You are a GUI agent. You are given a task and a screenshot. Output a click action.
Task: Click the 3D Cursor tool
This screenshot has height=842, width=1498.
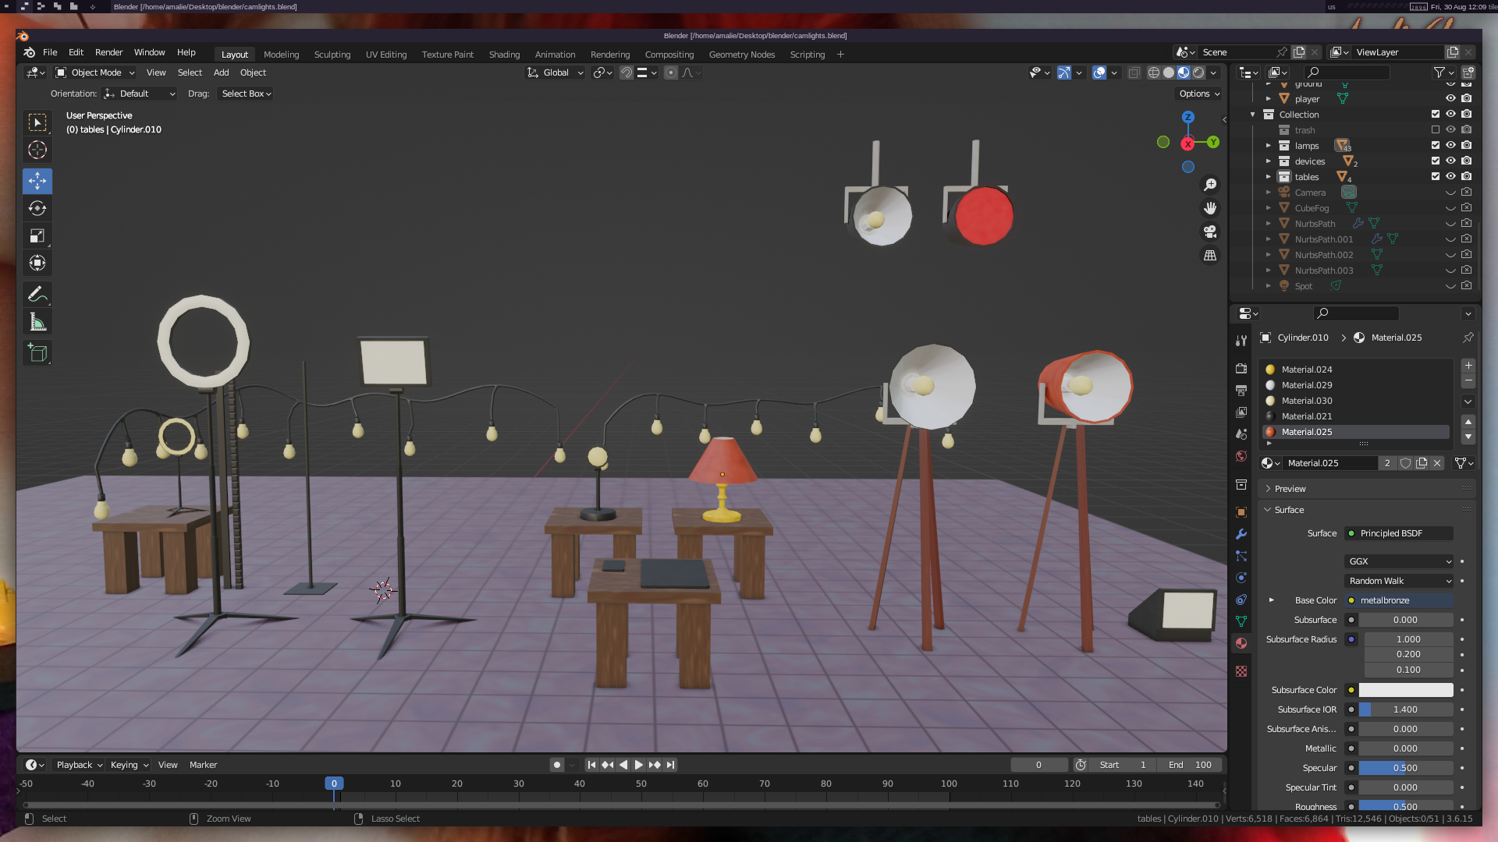pos(37,150)
